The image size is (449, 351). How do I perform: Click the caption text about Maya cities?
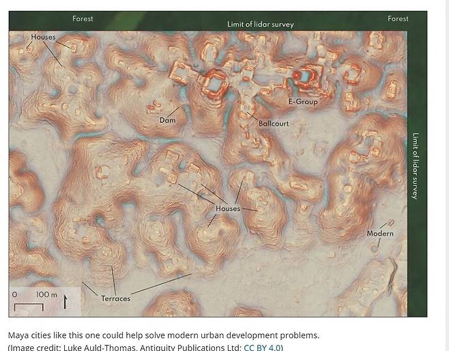point(163,335)
